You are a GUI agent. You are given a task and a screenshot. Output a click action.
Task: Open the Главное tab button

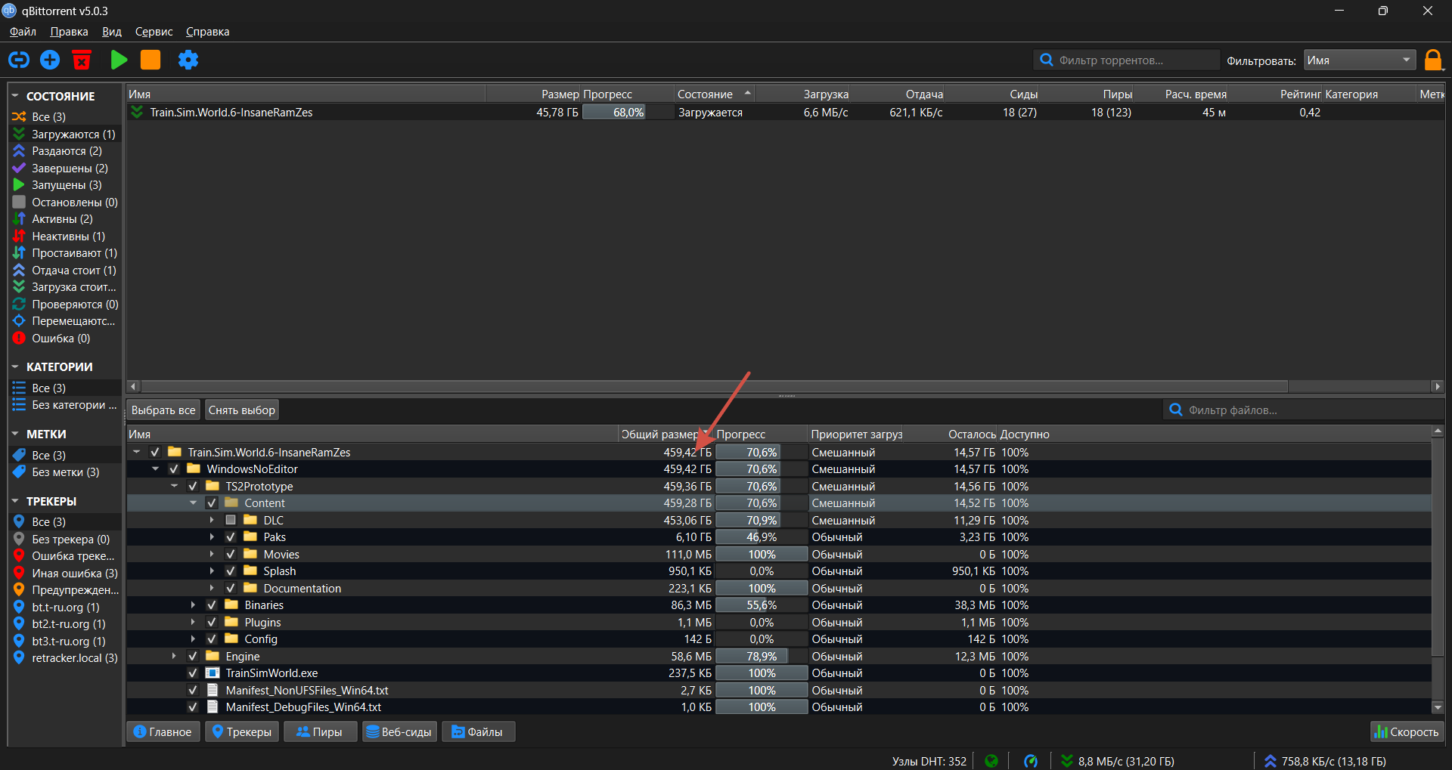(163, 731)
